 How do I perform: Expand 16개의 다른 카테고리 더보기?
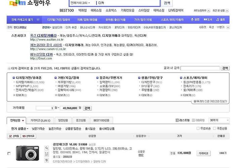tap(210, 101)
